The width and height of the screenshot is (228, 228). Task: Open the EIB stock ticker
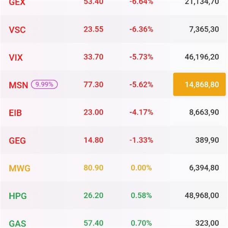(x=15, y=112)
